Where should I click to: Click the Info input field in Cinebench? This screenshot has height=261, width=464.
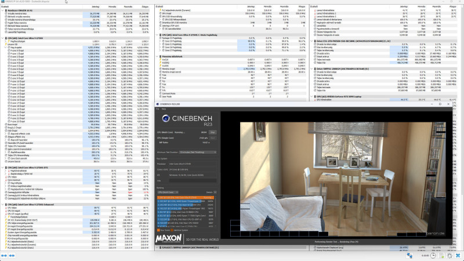[x=193, y=180]
